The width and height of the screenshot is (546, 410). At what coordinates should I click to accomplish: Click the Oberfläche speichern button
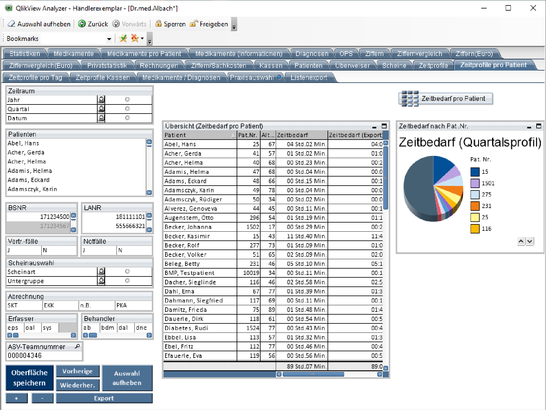[x=29, y=378]
